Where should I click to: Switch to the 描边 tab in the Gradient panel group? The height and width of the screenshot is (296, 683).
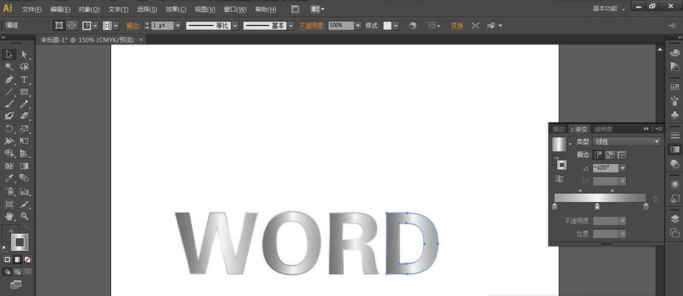[559, 129]
